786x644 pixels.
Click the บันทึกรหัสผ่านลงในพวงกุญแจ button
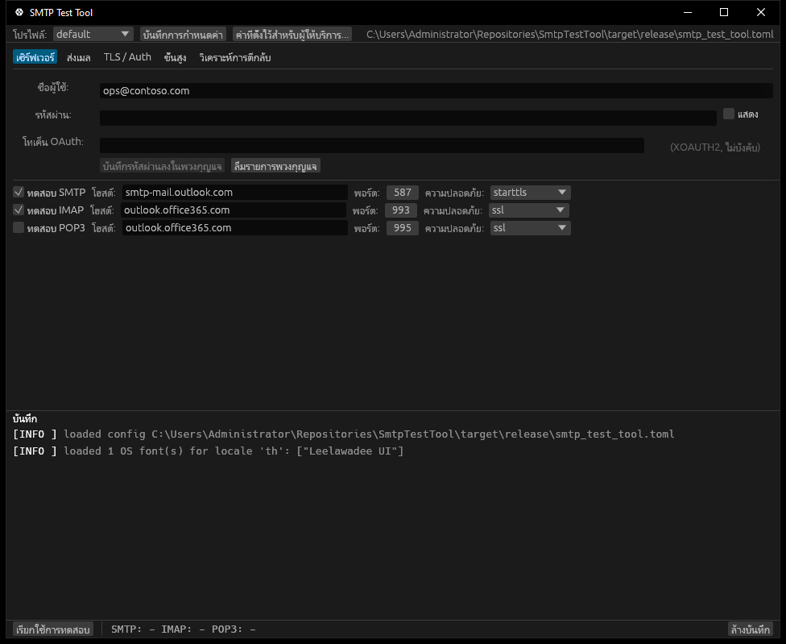(x=162, y=166)
